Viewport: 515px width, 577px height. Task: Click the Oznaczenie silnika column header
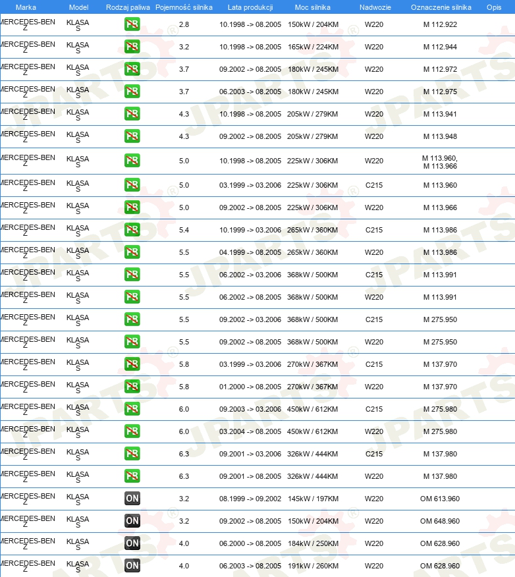(x=441, y=7)
